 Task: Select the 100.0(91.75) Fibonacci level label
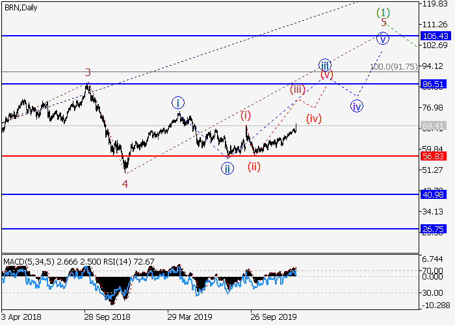(x=395, y=67)
